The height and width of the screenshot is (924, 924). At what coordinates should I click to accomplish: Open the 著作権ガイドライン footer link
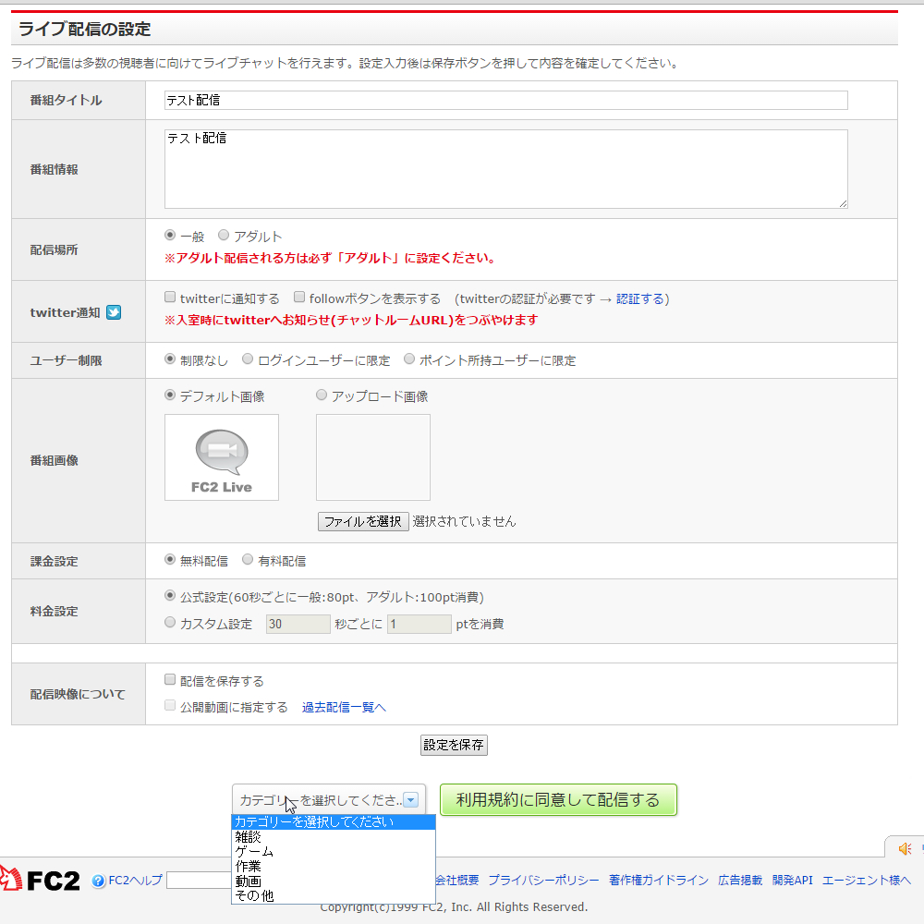coord(658,881)
